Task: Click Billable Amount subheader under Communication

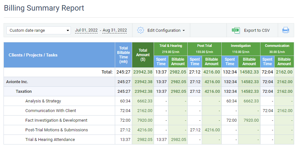Action: tap(284, 62)
